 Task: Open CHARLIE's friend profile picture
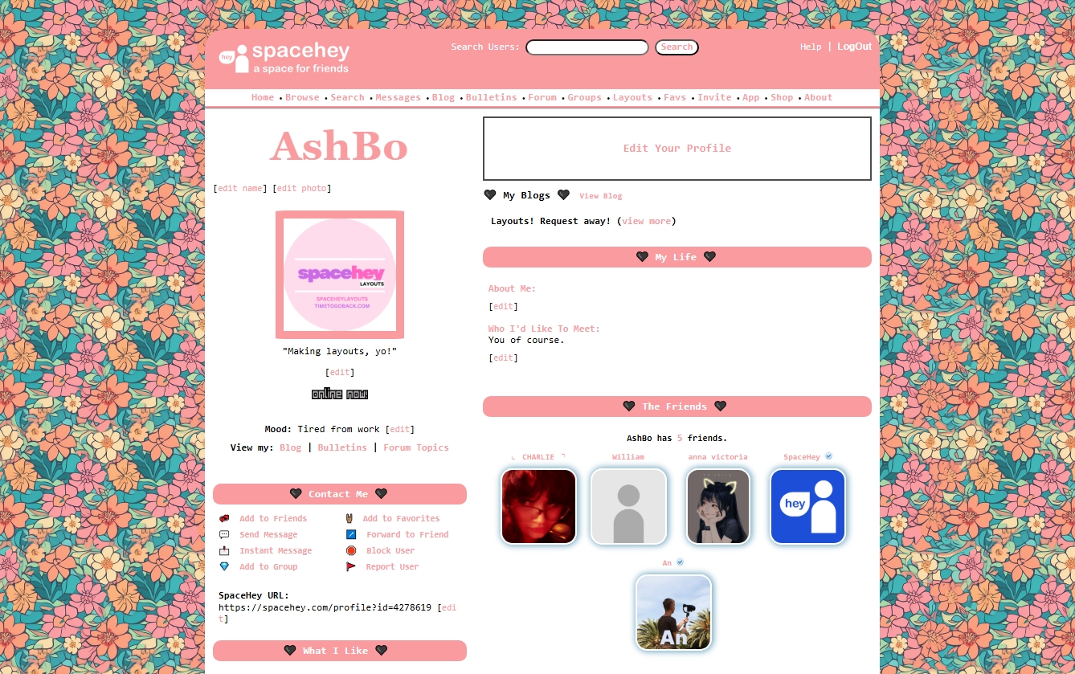[x=539, y=506]
